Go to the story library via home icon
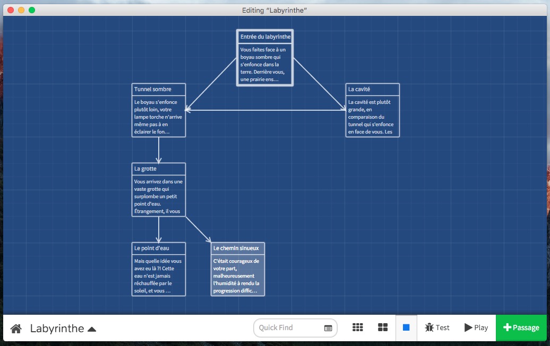This screenshot has width=550, height=346. [x=16, y=329]
